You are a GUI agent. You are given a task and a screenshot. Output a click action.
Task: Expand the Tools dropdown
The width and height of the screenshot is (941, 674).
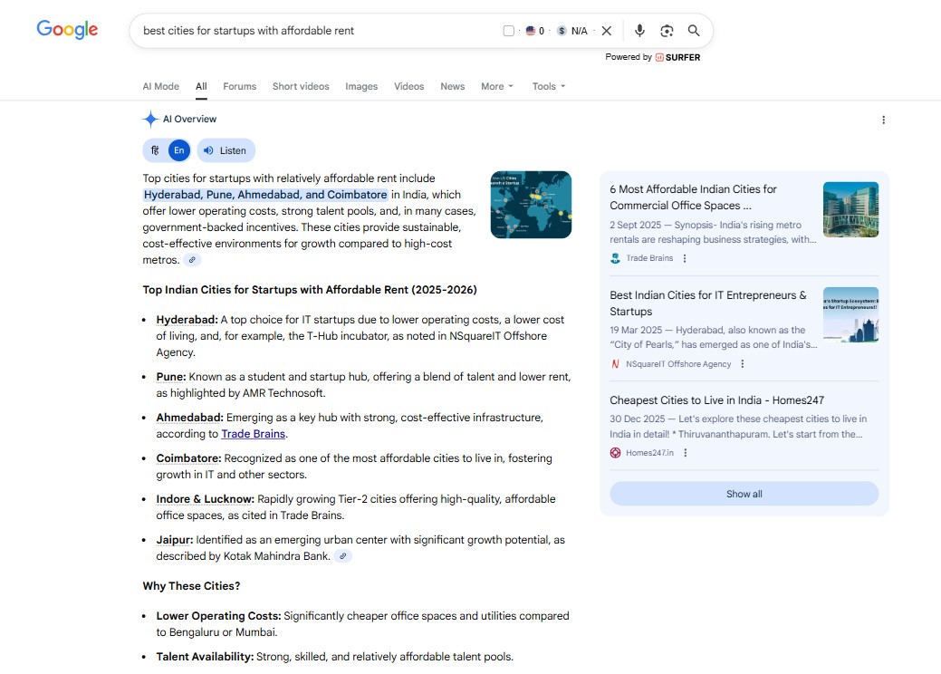[547, 86]
